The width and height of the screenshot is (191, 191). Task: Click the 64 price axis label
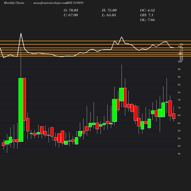tap(179, 123)
